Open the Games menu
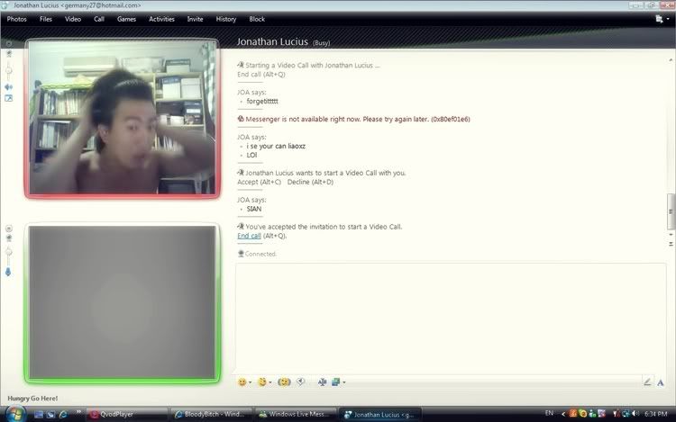This screenshot has width=676, height=422. pyautogui.click(x=126, y=19)
